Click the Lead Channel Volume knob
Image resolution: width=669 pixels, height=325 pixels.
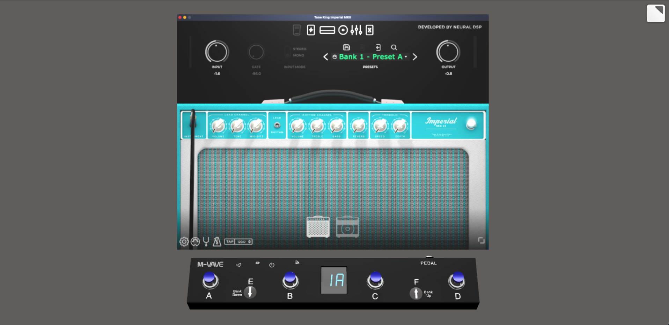(x=219, y=126)
